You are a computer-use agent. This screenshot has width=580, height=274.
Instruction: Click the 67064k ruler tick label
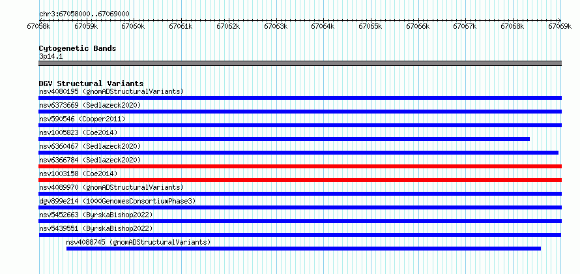coord(323,26)
